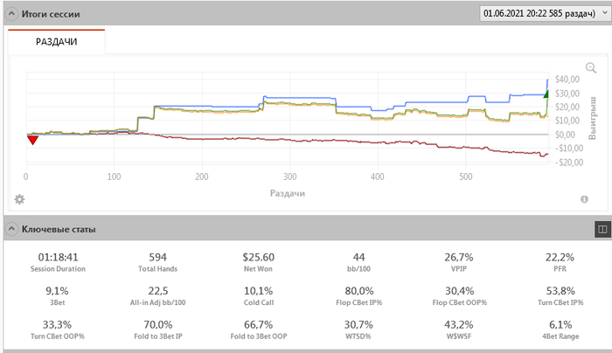Screen dimensions: 612x353
Task: Select the 3Bet 9,1% stat
Action: coord(59,296)
